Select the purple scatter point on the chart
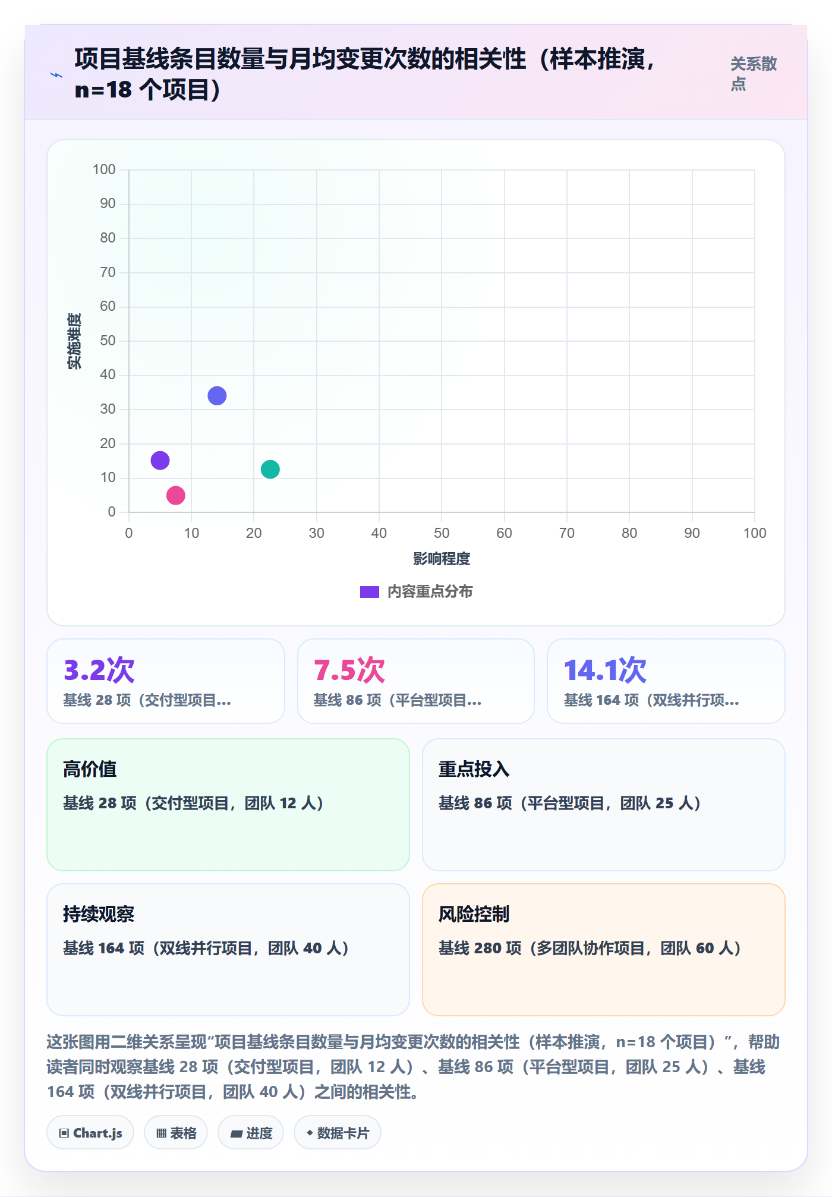832x1197 pixels. point(160,460)
